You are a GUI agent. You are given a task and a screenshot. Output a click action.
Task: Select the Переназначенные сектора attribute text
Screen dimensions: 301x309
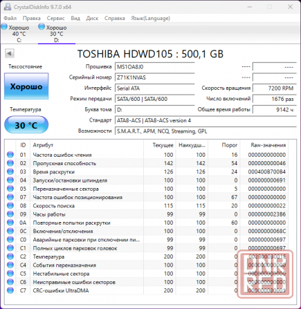pyautogui.click(x=66, y=189)
